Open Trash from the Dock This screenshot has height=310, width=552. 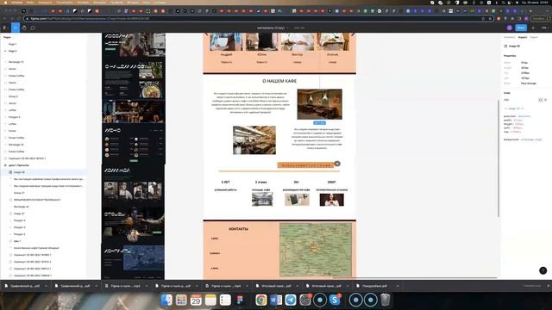pyautogui.click(x=386, y=300)
